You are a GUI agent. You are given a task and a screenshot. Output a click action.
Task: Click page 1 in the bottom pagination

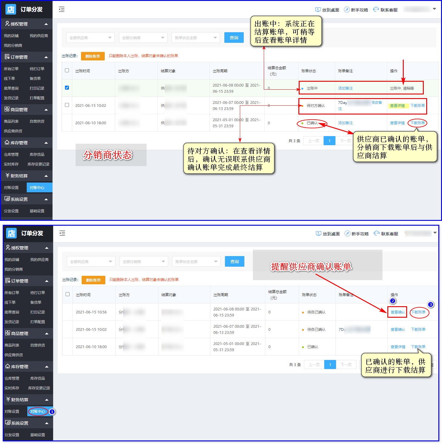pyautogui.click(x=330, y=365)
